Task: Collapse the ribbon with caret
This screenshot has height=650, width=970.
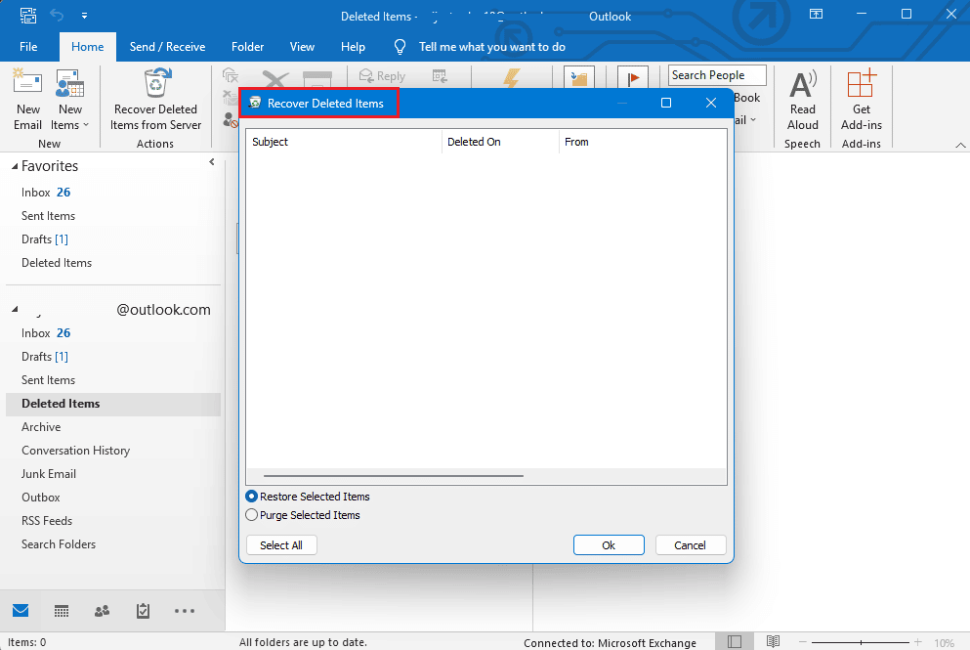Action: click(x=960, y=145)
